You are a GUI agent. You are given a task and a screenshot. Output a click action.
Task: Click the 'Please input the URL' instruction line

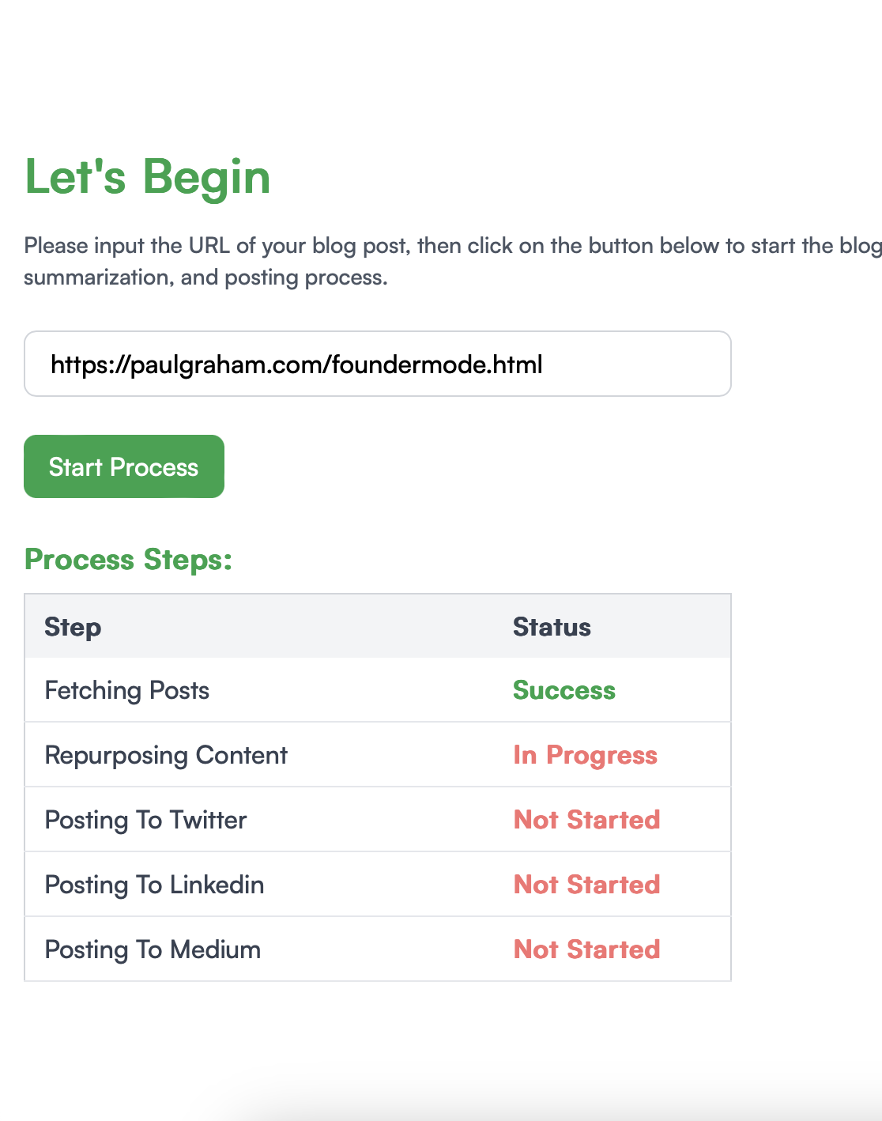pos(452,246)
